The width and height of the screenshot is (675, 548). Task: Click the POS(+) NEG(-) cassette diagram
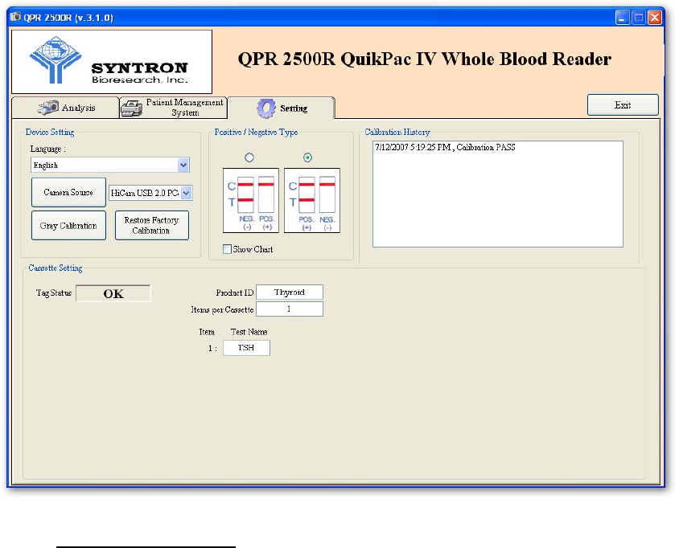(312, 200)
